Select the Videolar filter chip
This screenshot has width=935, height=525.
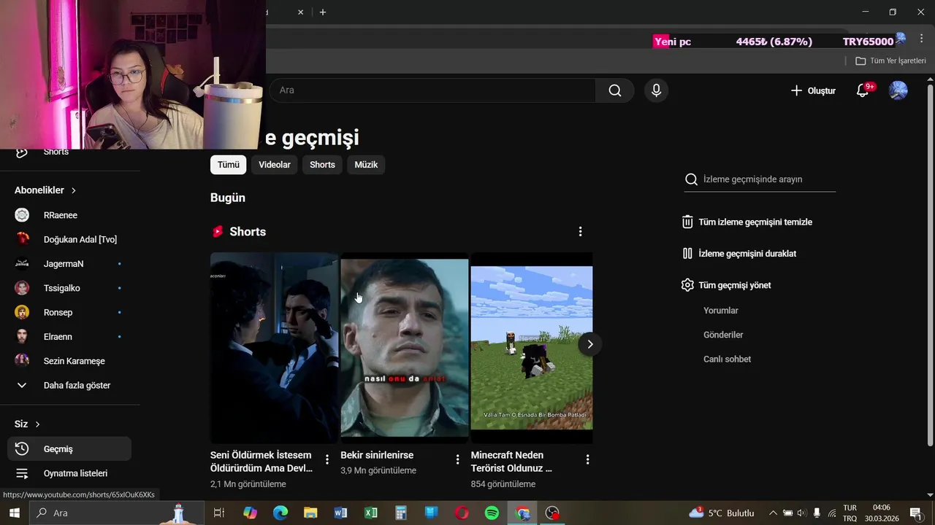[x=275, y=165]
